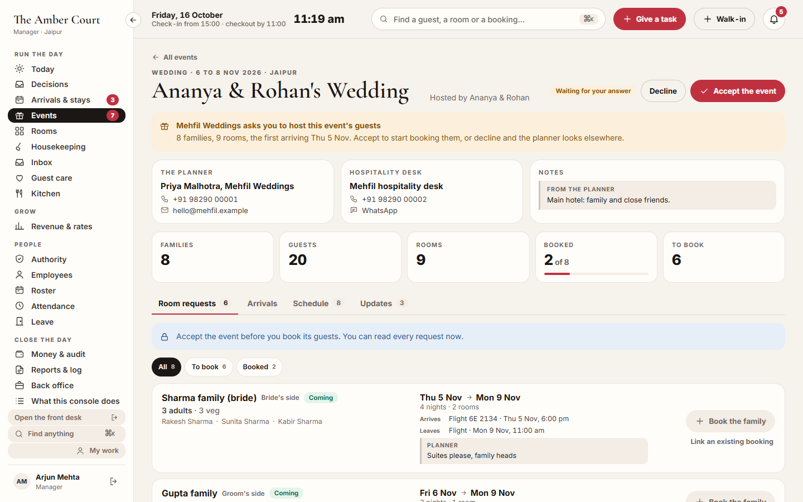Open Arrivals & stays
The height and width of the screenshot is (502, 803).
(x=66, y=100)
